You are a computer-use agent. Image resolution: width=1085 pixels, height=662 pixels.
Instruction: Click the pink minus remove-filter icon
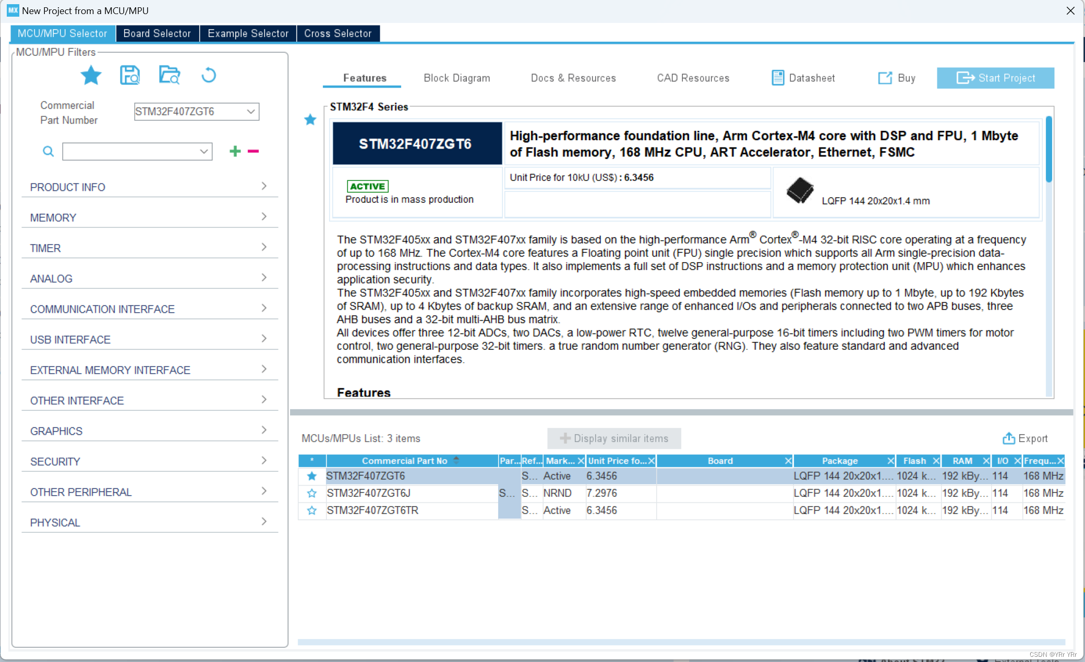click(x=254, y=151)
